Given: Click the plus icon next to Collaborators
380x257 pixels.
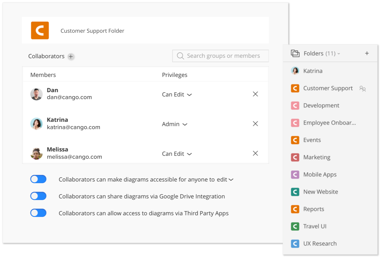Looking at the screenshot, I should point(71,57).
